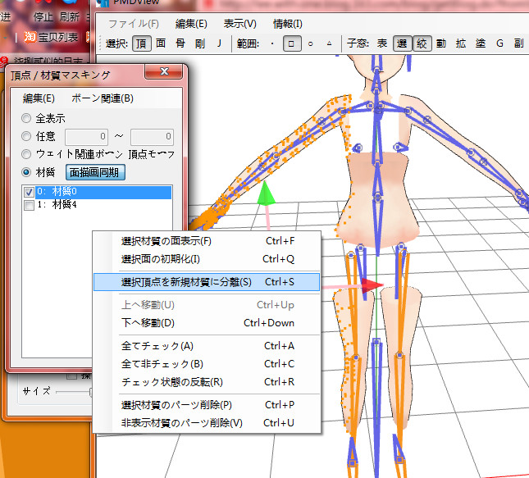Open the 編集(E) menu in PMDView

(191, 24)
